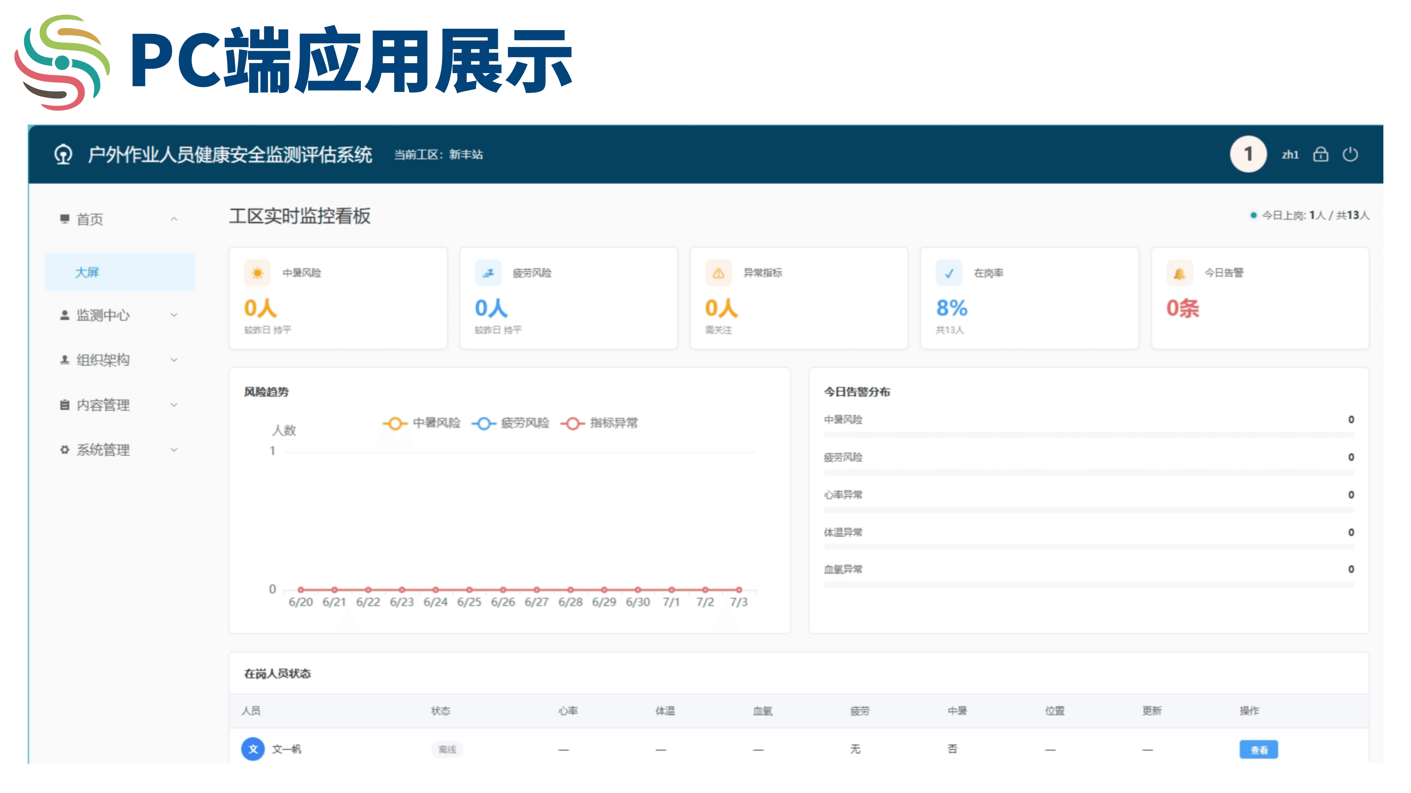1411x793 pixels.
Task: Click the 血氧异常 alert progress bar
Action: tap(1088, 584)
